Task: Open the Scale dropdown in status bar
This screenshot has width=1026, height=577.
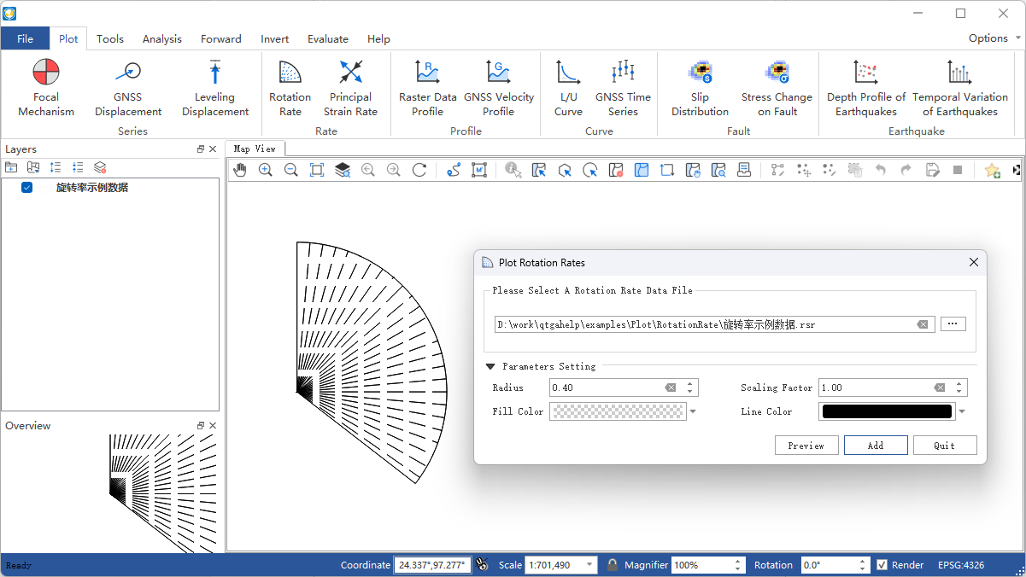Action: 589,565
